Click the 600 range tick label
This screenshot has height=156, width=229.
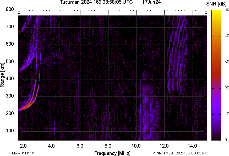10,44
